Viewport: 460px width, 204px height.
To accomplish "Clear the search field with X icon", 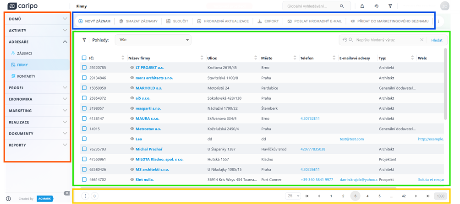I will pos(422,40).
